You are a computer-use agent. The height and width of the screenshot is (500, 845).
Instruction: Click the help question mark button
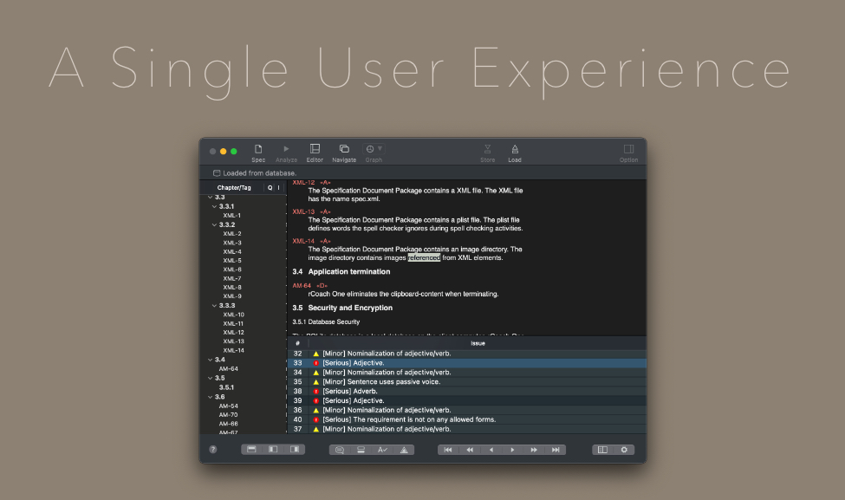click(x=213, y=450)
